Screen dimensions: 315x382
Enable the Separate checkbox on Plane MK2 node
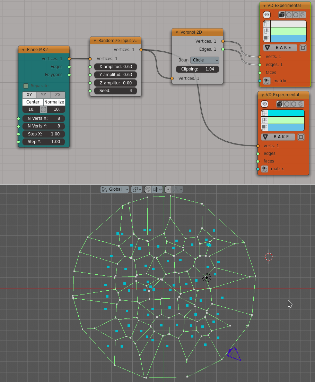point(26,85)
